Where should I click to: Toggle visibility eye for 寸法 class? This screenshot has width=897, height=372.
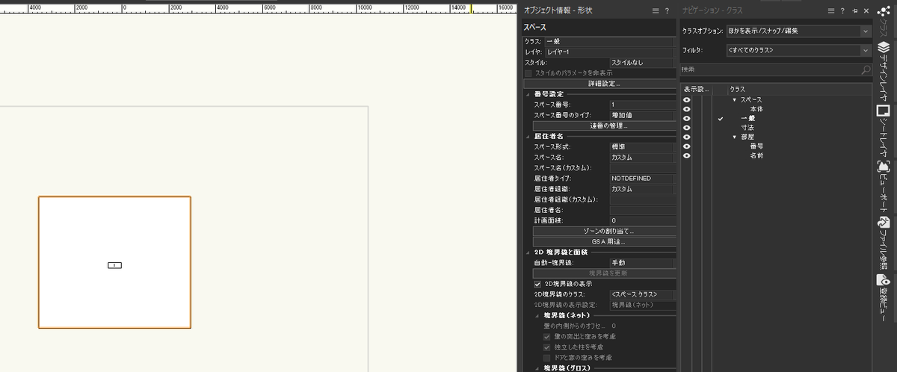[686, 128]
